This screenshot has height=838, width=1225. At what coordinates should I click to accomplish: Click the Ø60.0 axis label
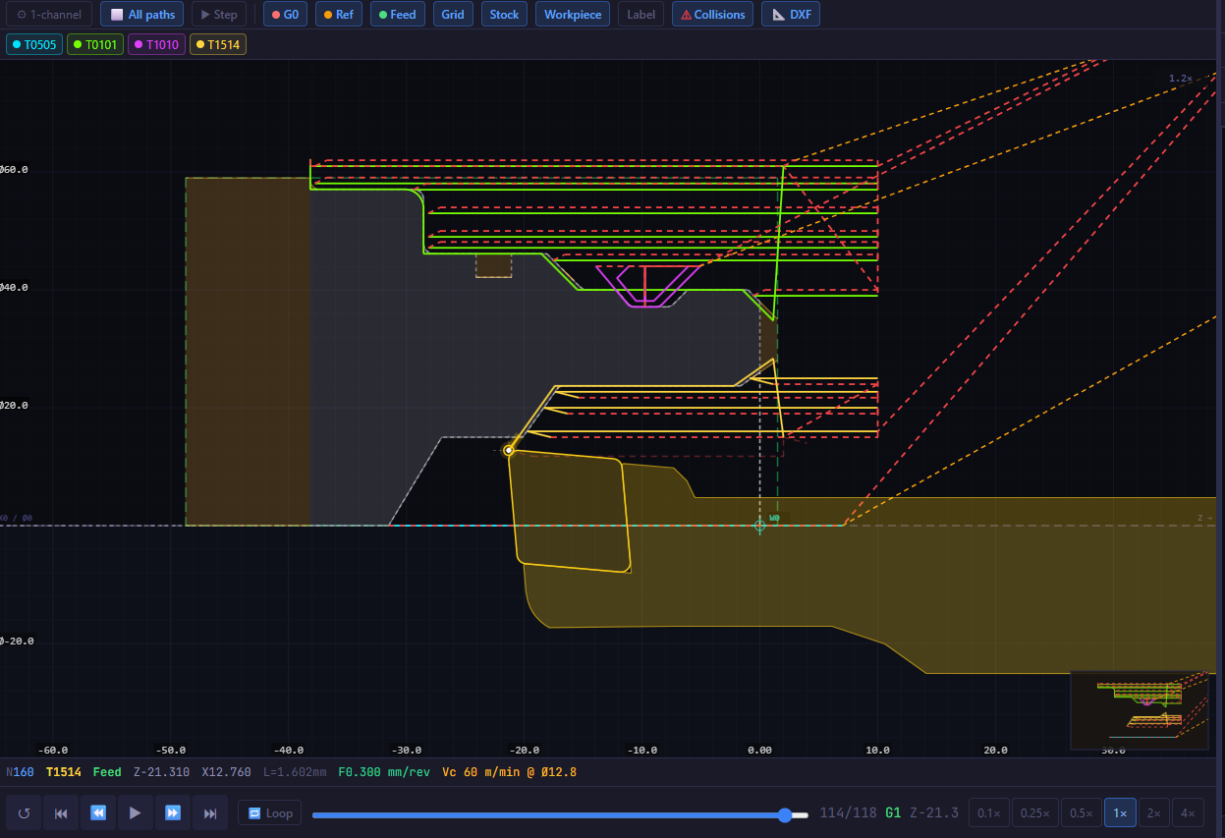[x=15, y=169]
